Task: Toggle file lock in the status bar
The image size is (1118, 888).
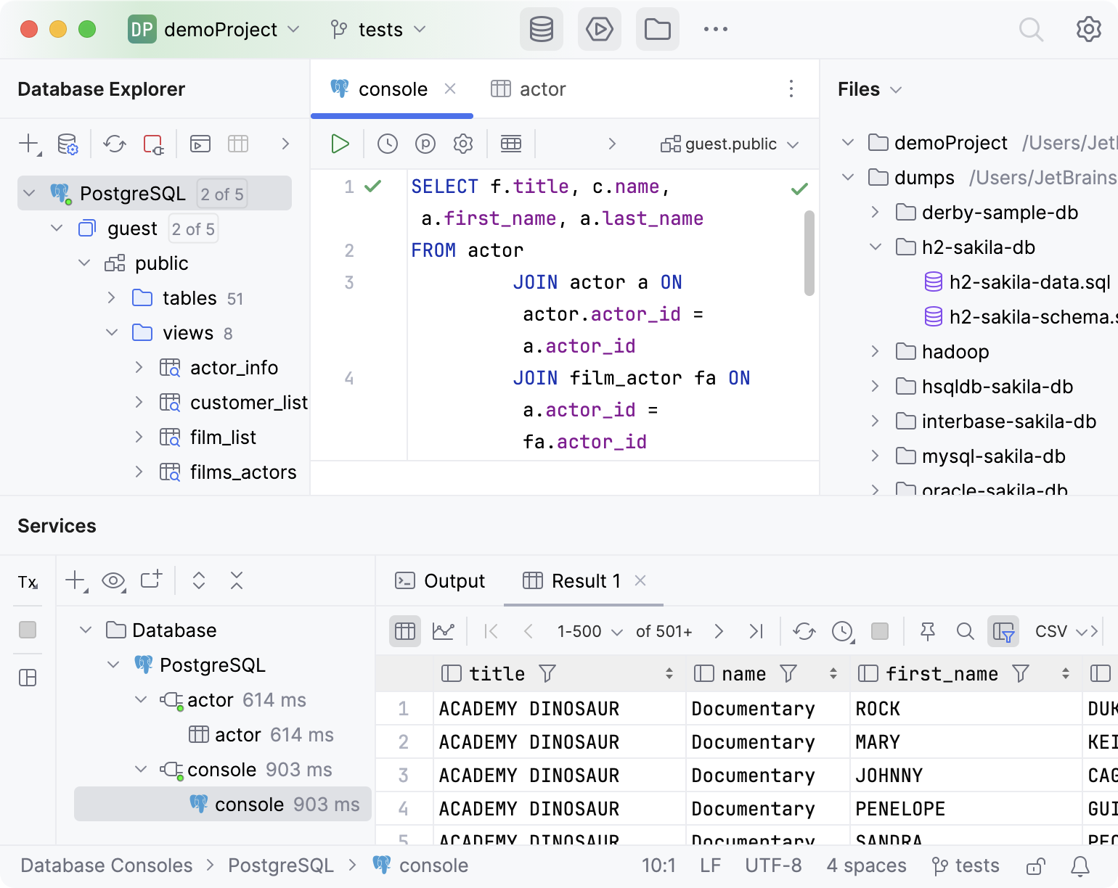Action: (1034, 865)
